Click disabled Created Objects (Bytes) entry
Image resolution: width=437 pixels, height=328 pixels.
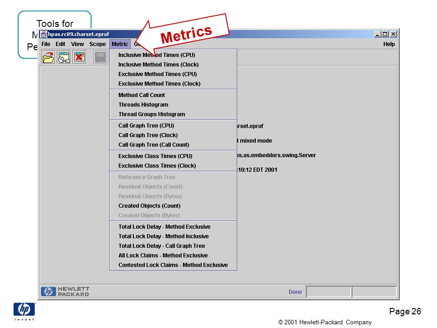[x=173, y=215]
